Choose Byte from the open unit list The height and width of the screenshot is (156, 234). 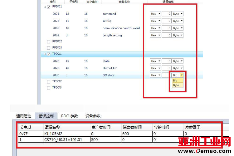point(178,85)
